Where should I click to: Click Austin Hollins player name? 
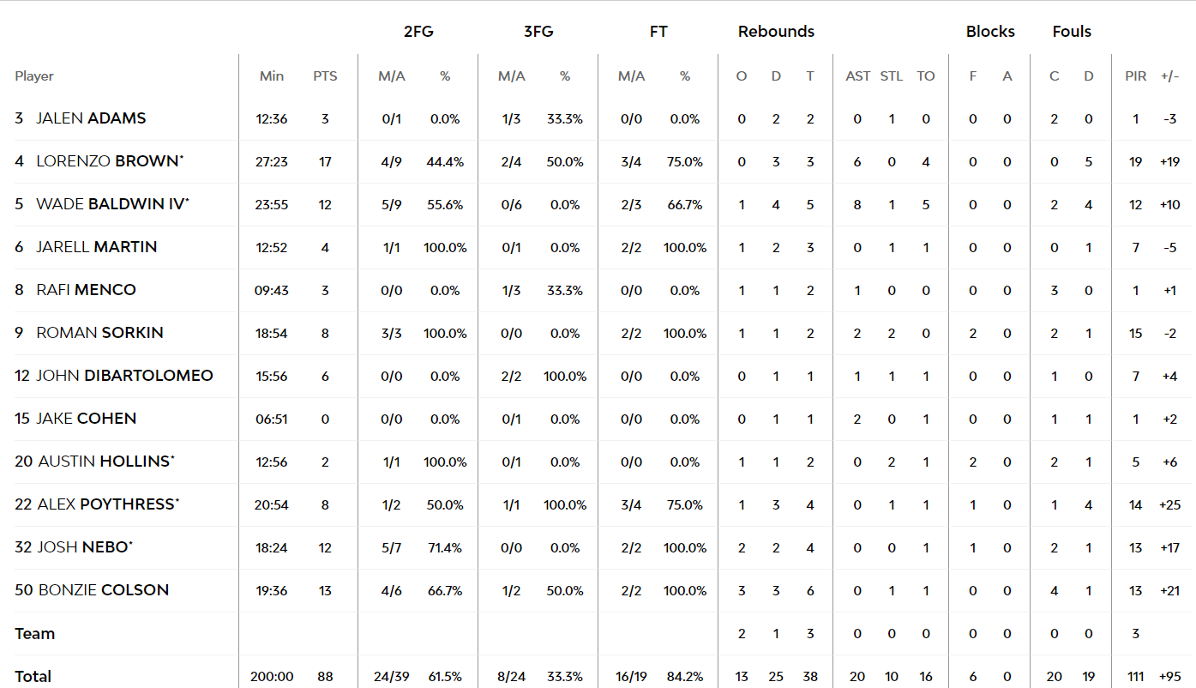pyautogui.click(x=104, y=462)
